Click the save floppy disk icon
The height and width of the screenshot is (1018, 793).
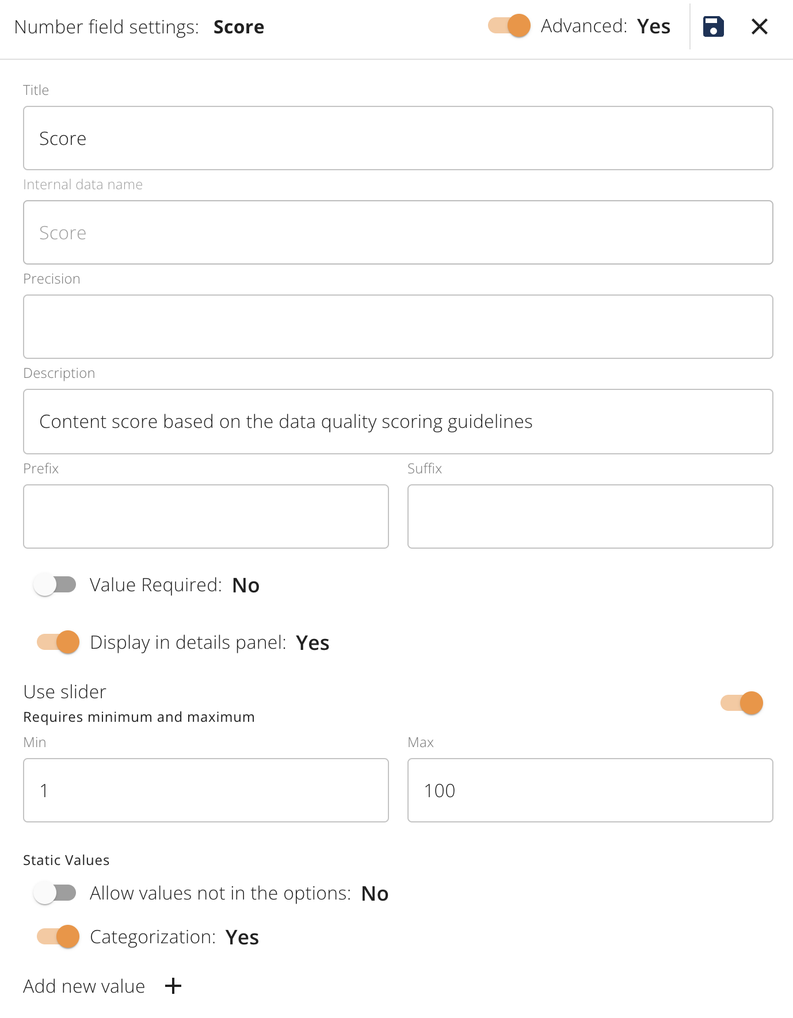pos(713,26)
